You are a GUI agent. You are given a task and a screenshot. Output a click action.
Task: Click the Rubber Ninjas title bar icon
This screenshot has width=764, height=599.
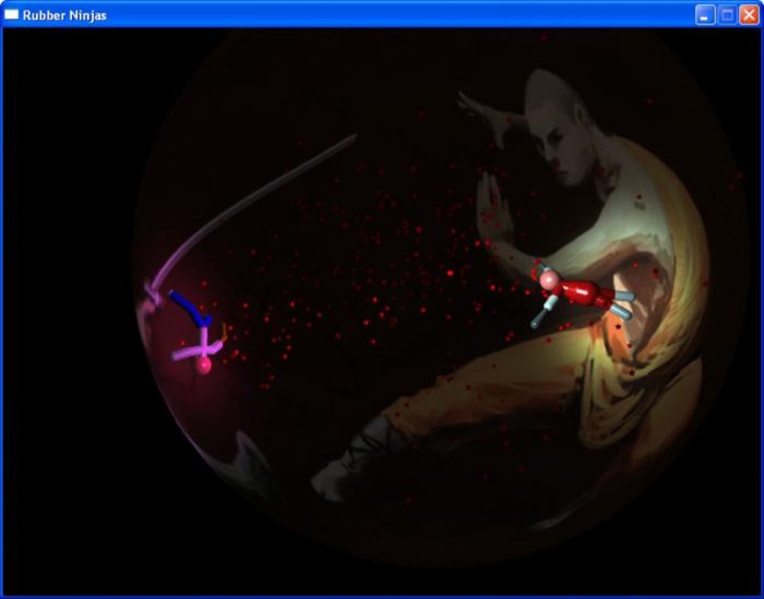click(11, 15)
